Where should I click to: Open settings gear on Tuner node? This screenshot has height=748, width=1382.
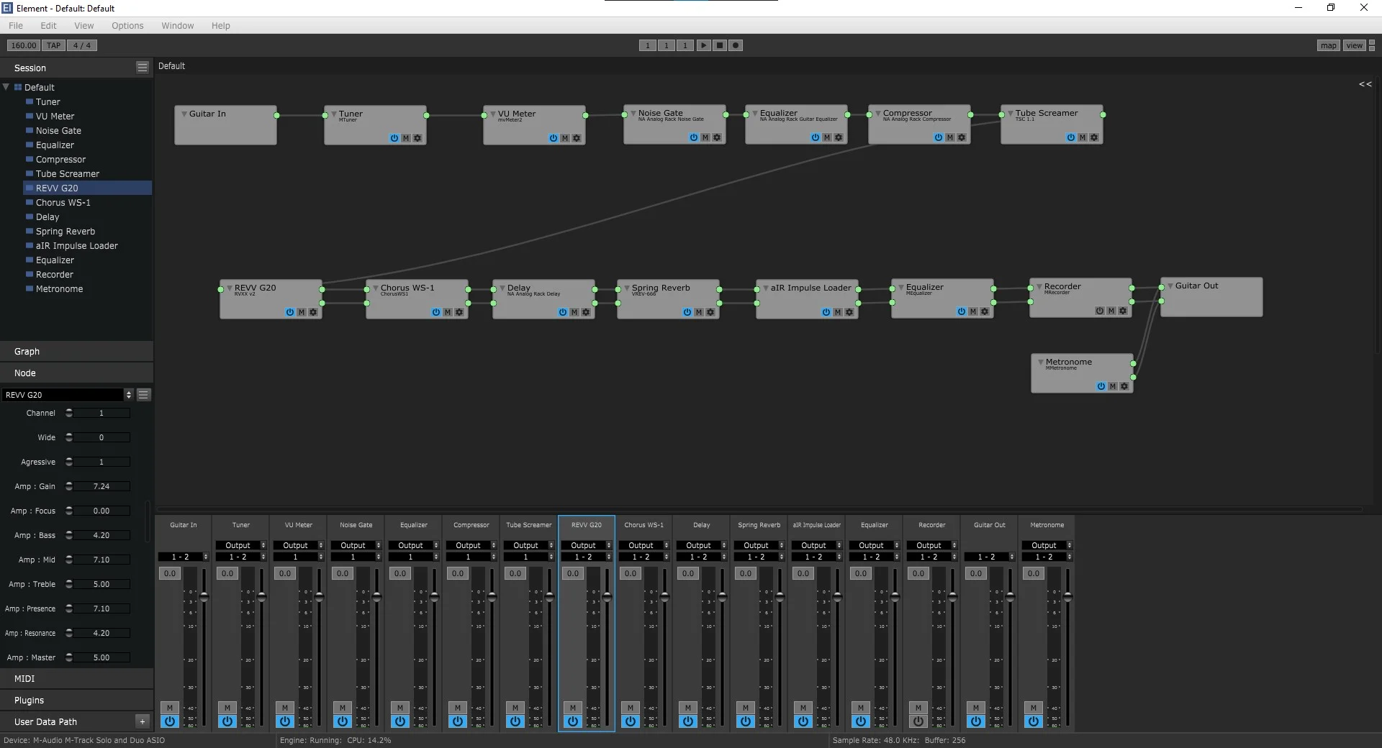click(417, 138)
